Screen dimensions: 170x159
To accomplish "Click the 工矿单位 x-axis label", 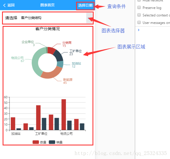I will pos(41,134).
